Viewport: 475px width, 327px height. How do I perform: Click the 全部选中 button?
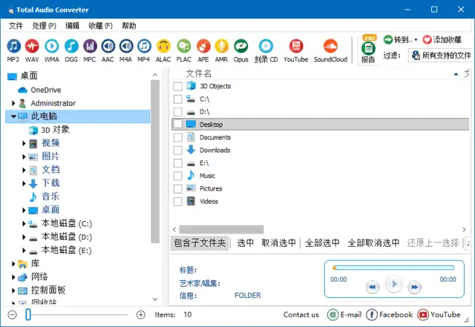(x=322, y=242)
